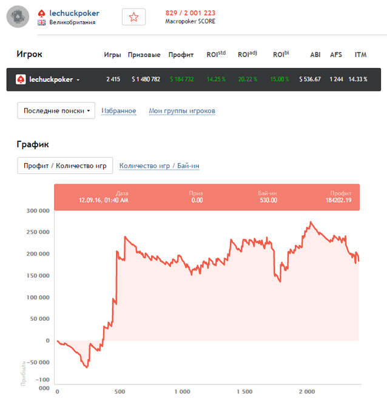387x402 pixels.
Task: Click the 829 / 2 001 223 score
Action: 190,13
